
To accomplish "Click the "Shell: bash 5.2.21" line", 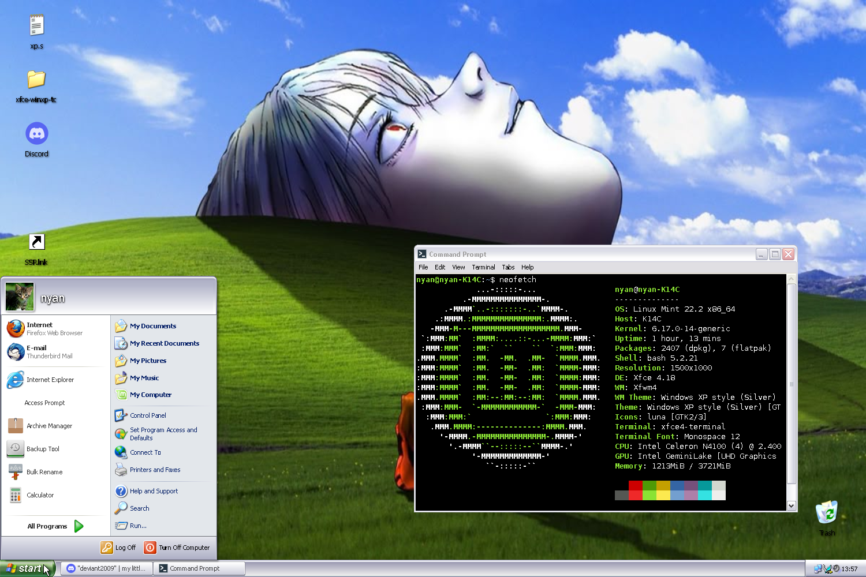I will click(x=656, y=358).
